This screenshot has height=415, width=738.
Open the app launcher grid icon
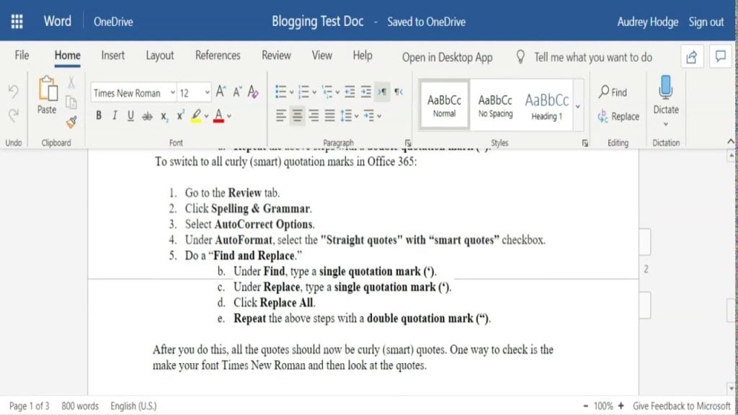coord(17,22)
